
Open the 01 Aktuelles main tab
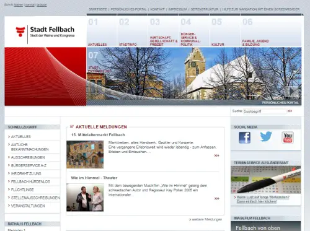[102, 32]
